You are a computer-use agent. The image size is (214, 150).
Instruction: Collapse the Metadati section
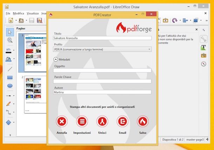click(55, 59)
